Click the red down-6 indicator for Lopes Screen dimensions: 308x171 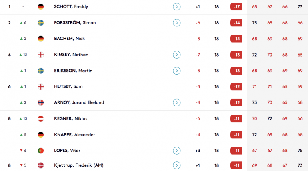pos(23,150)
